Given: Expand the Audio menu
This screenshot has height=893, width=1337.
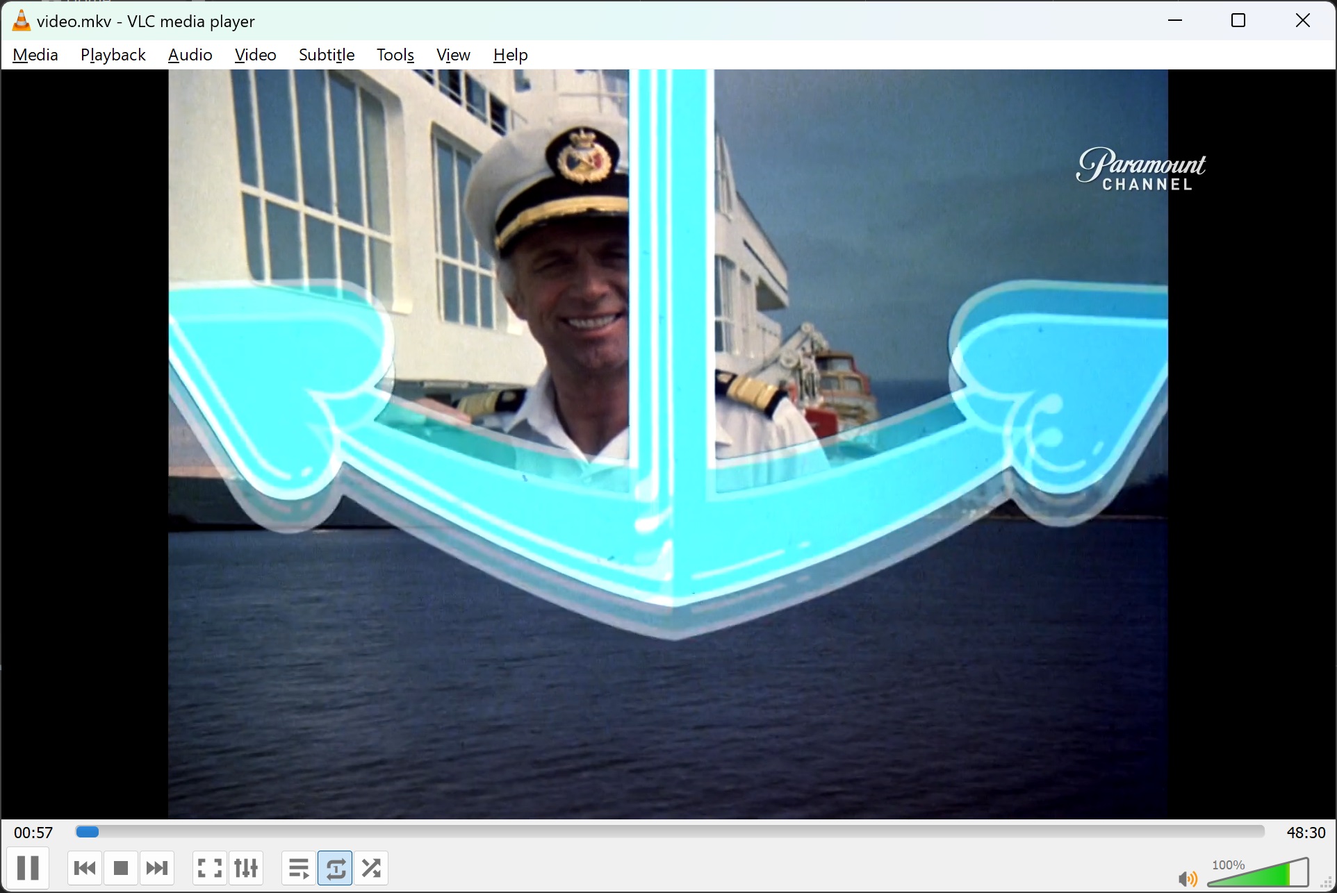Looking at the screenshot, I should [190, 55].
